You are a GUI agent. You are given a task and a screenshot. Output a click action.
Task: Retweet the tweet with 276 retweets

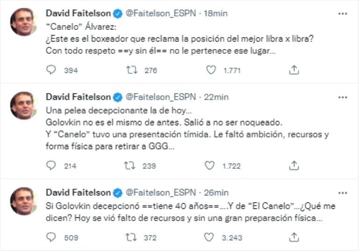(x=132, y=70)
